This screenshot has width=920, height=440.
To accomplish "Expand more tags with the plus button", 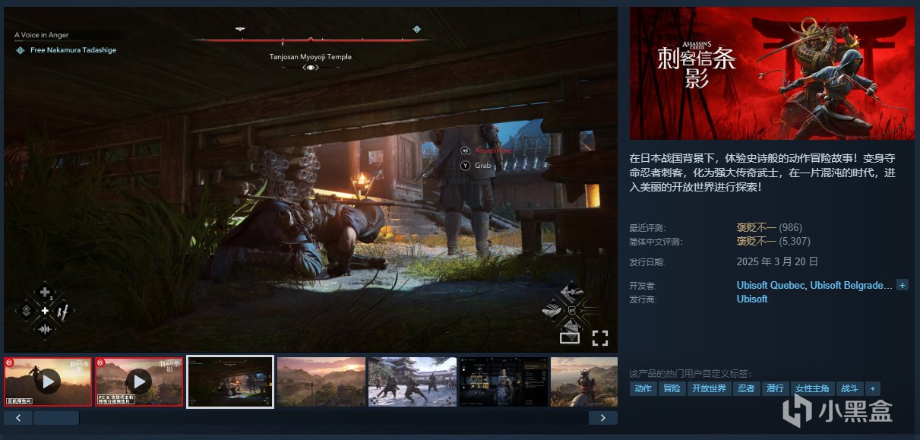I will [x=873, y=388].
